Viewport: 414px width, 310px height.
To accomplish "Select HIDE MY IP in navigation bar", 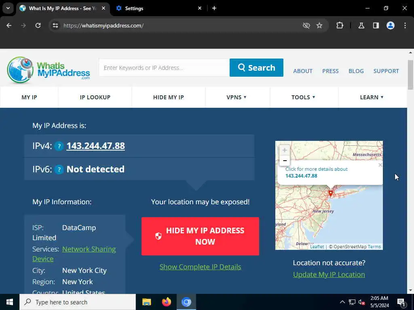I will [169, 97].
